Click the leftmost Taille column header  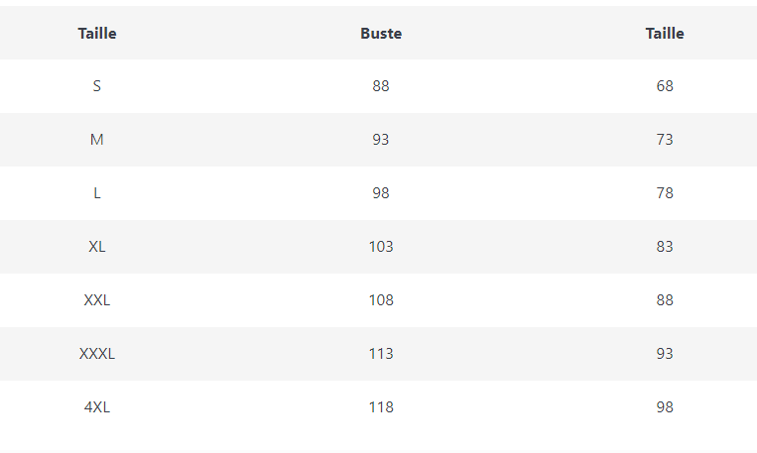tap(97, 33)
